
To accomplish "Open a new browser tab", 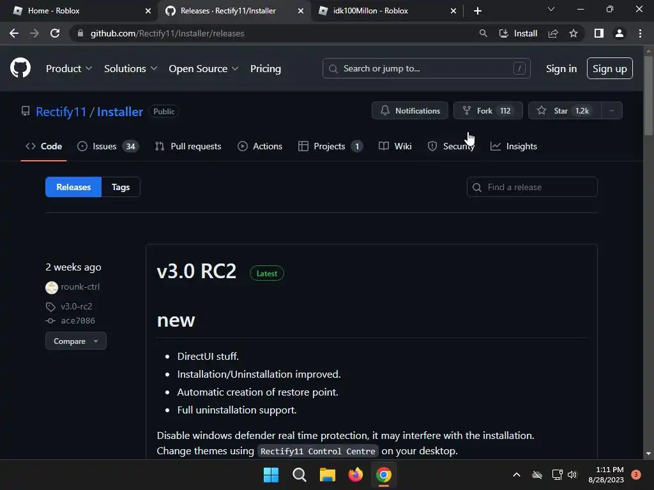I will 478,11.
